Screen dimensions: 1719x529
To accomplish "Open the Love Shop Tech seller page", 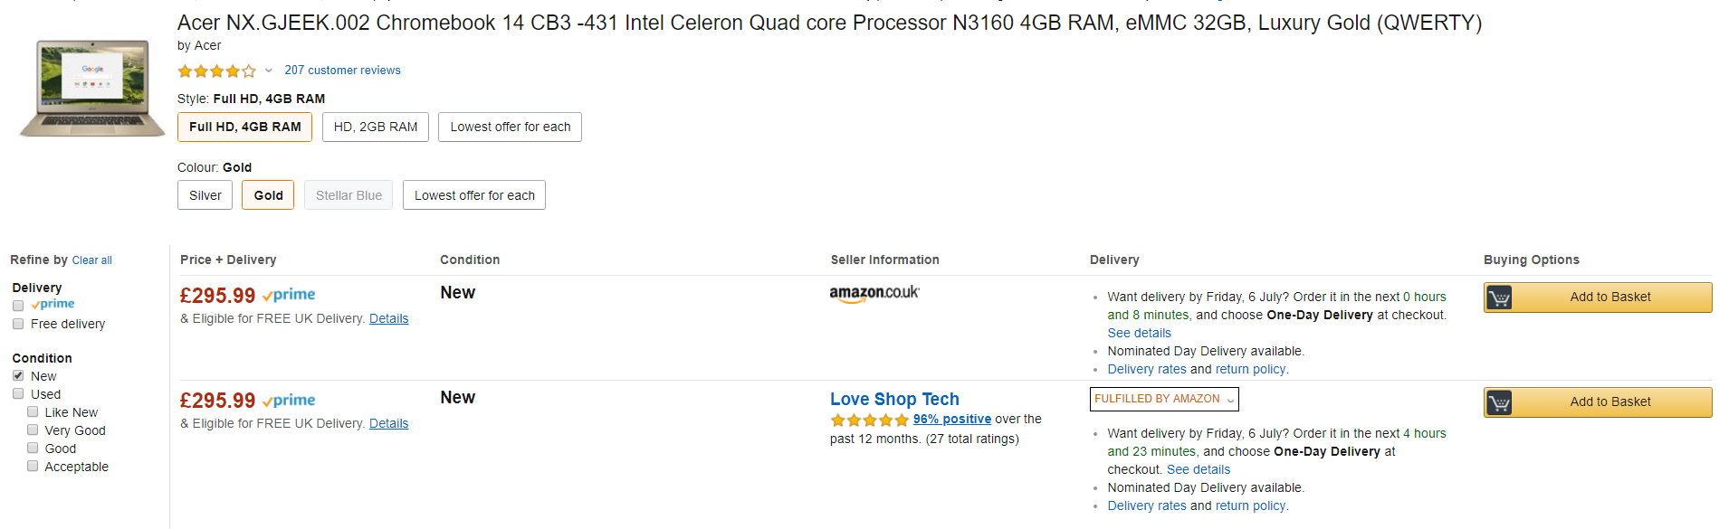I will pos(894,399).
